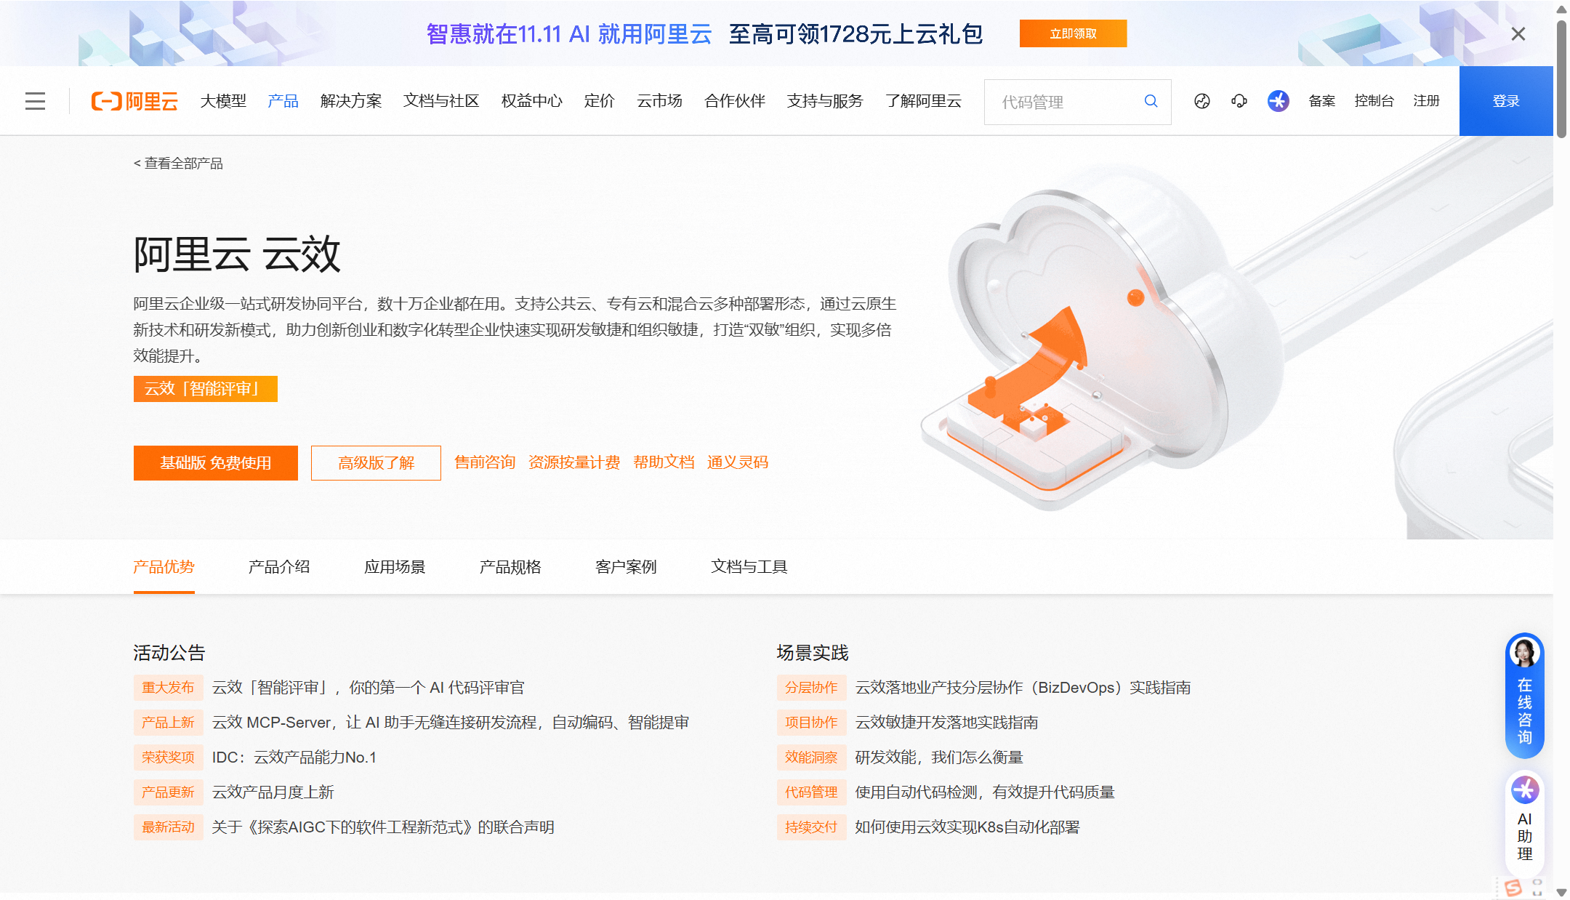Open the 解决方案 navigation menu
The height and width of the screenshot is (900, 1570).
pos(351,101)
